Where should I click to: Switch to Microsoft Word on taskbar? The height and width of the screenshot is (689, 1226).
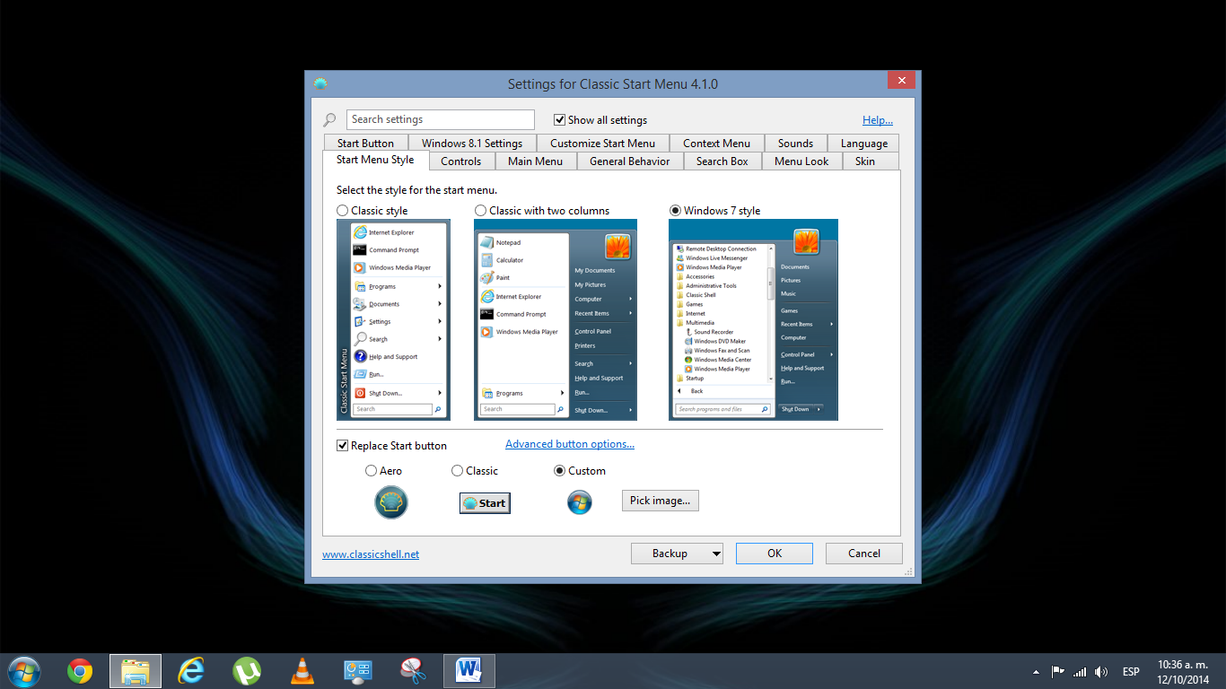(469, 671)
